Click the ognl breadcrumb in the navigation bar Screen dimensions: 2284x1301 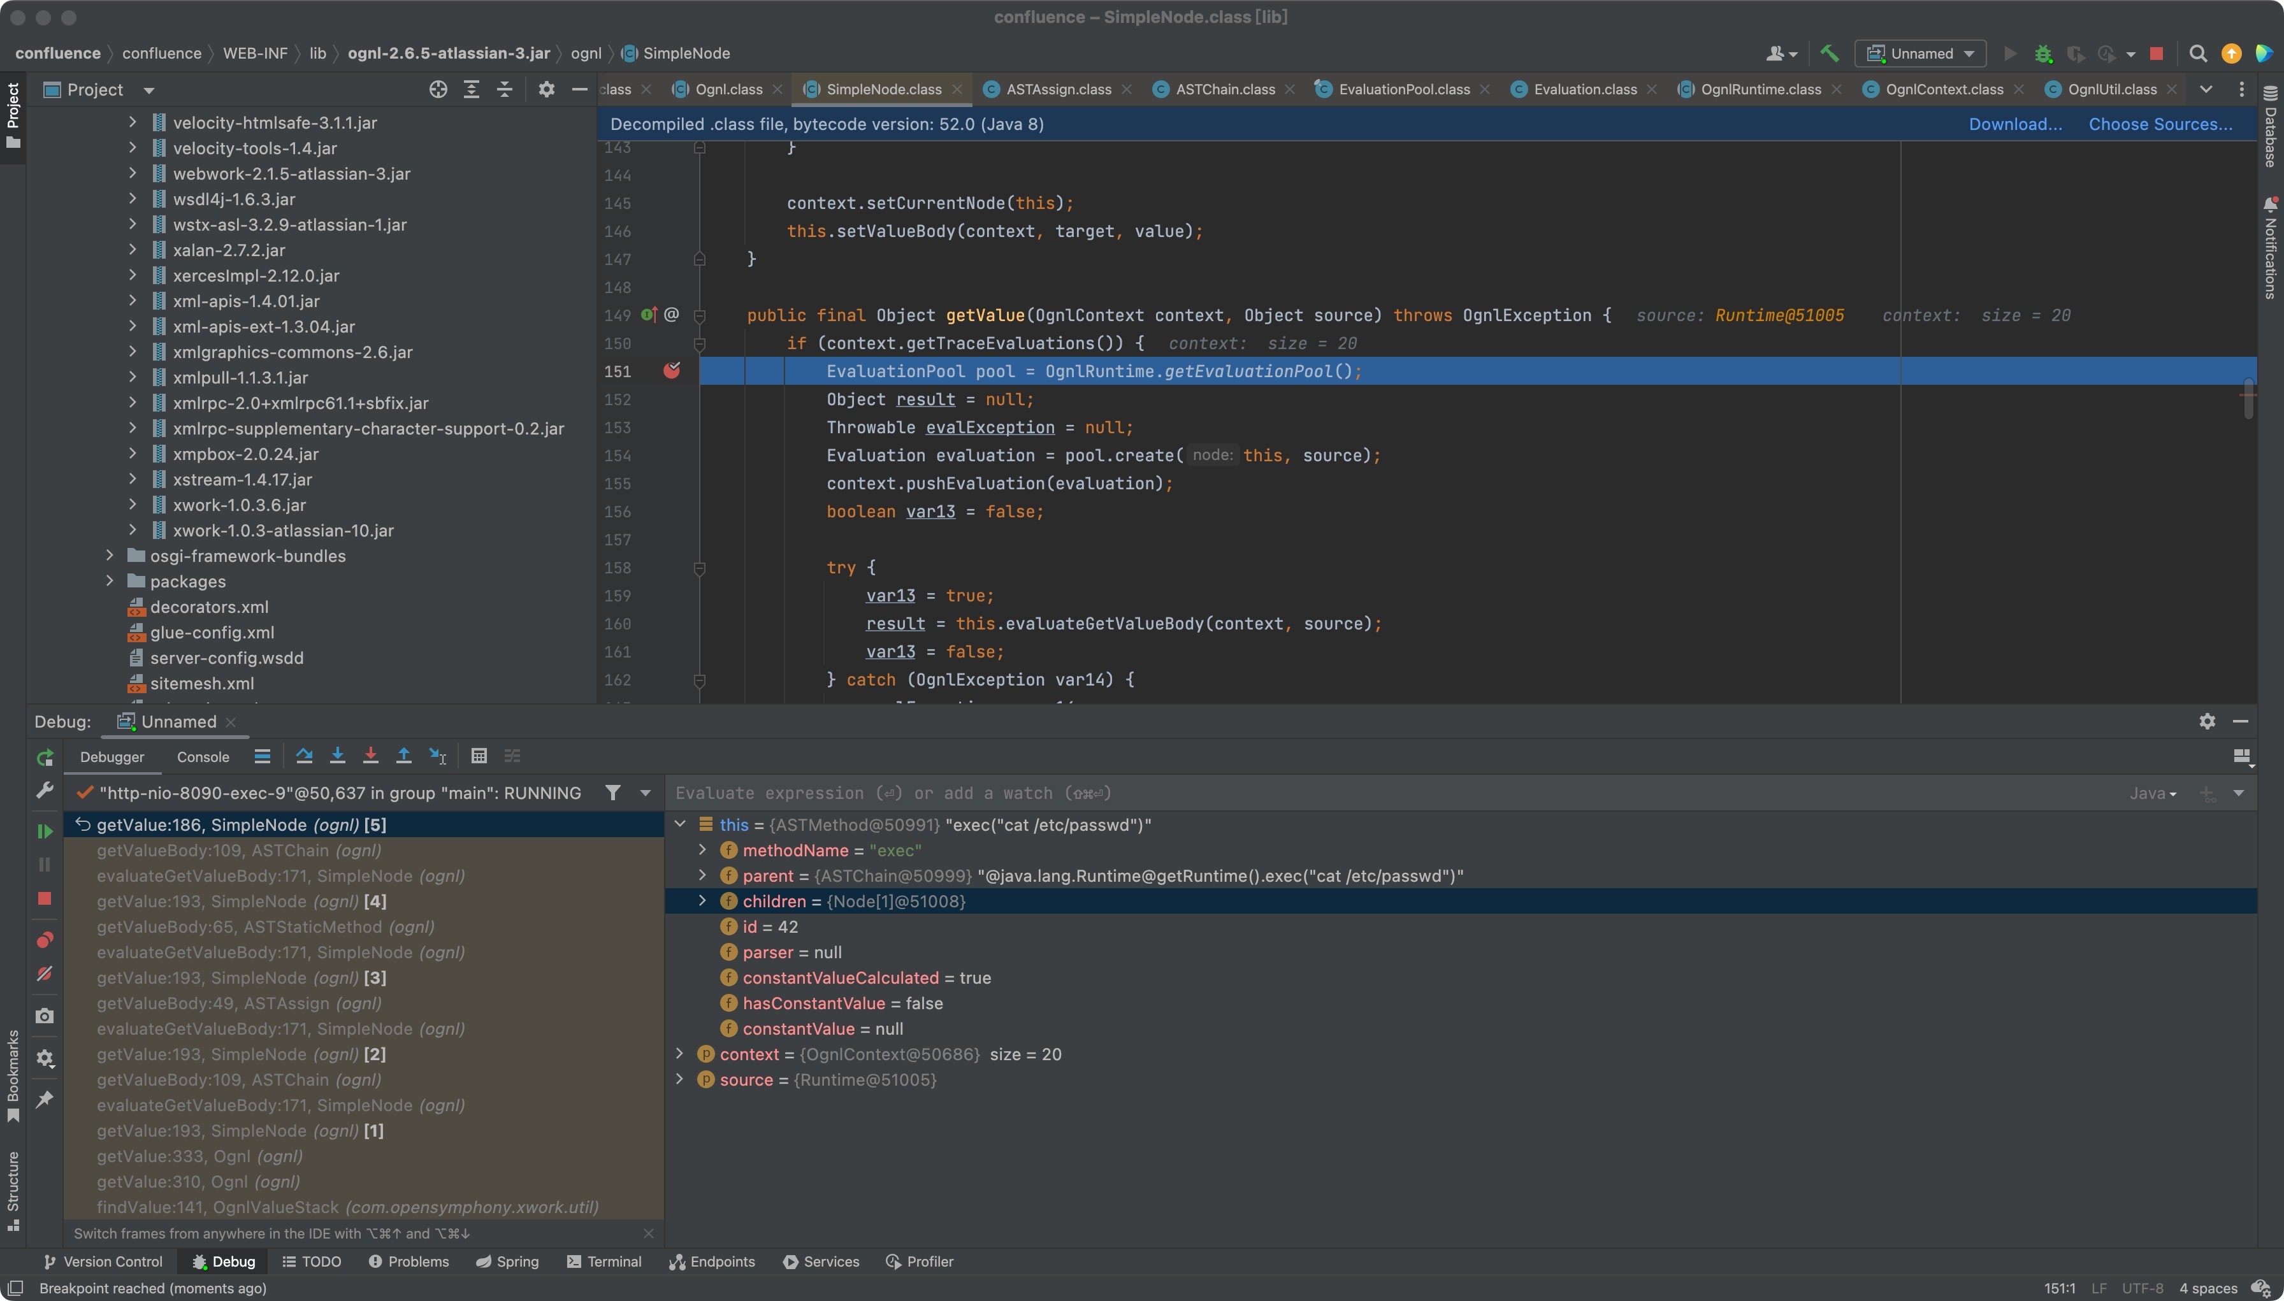coord(585,54)
